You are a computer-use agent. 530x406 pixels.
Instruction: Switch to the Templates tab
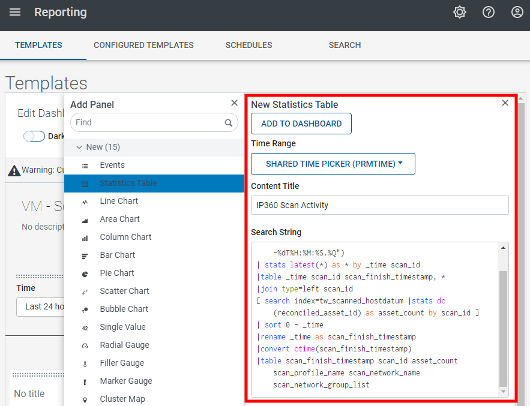pyautogui.click(x=38, y=45)
